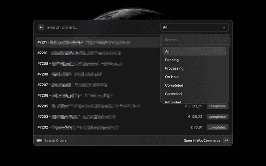Click the WooCommerce logo icon
Viewport: 266px width, 166px height.
click(x=39, y=141)
